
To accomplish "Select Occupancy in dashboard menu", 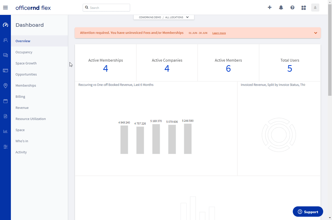I will [24, 52].
